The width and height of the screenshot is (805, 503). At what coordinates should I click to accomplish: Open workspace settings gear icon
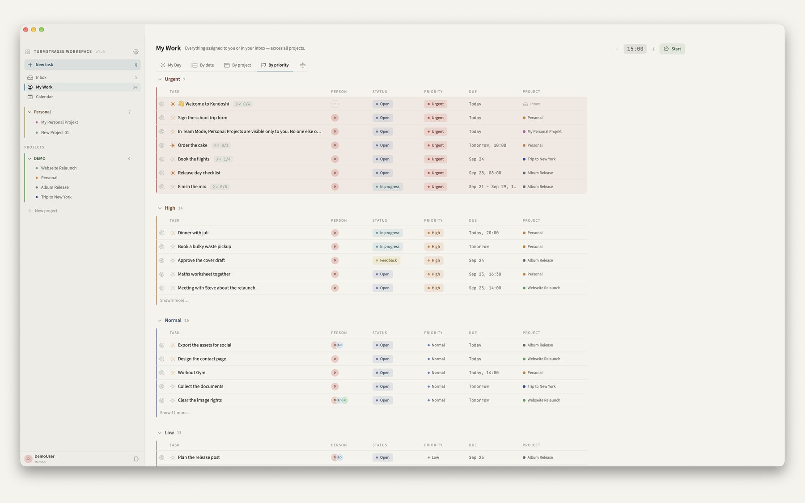136,52
